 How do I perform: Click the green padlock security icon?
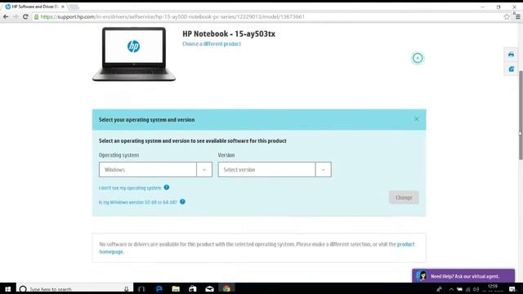36,16
